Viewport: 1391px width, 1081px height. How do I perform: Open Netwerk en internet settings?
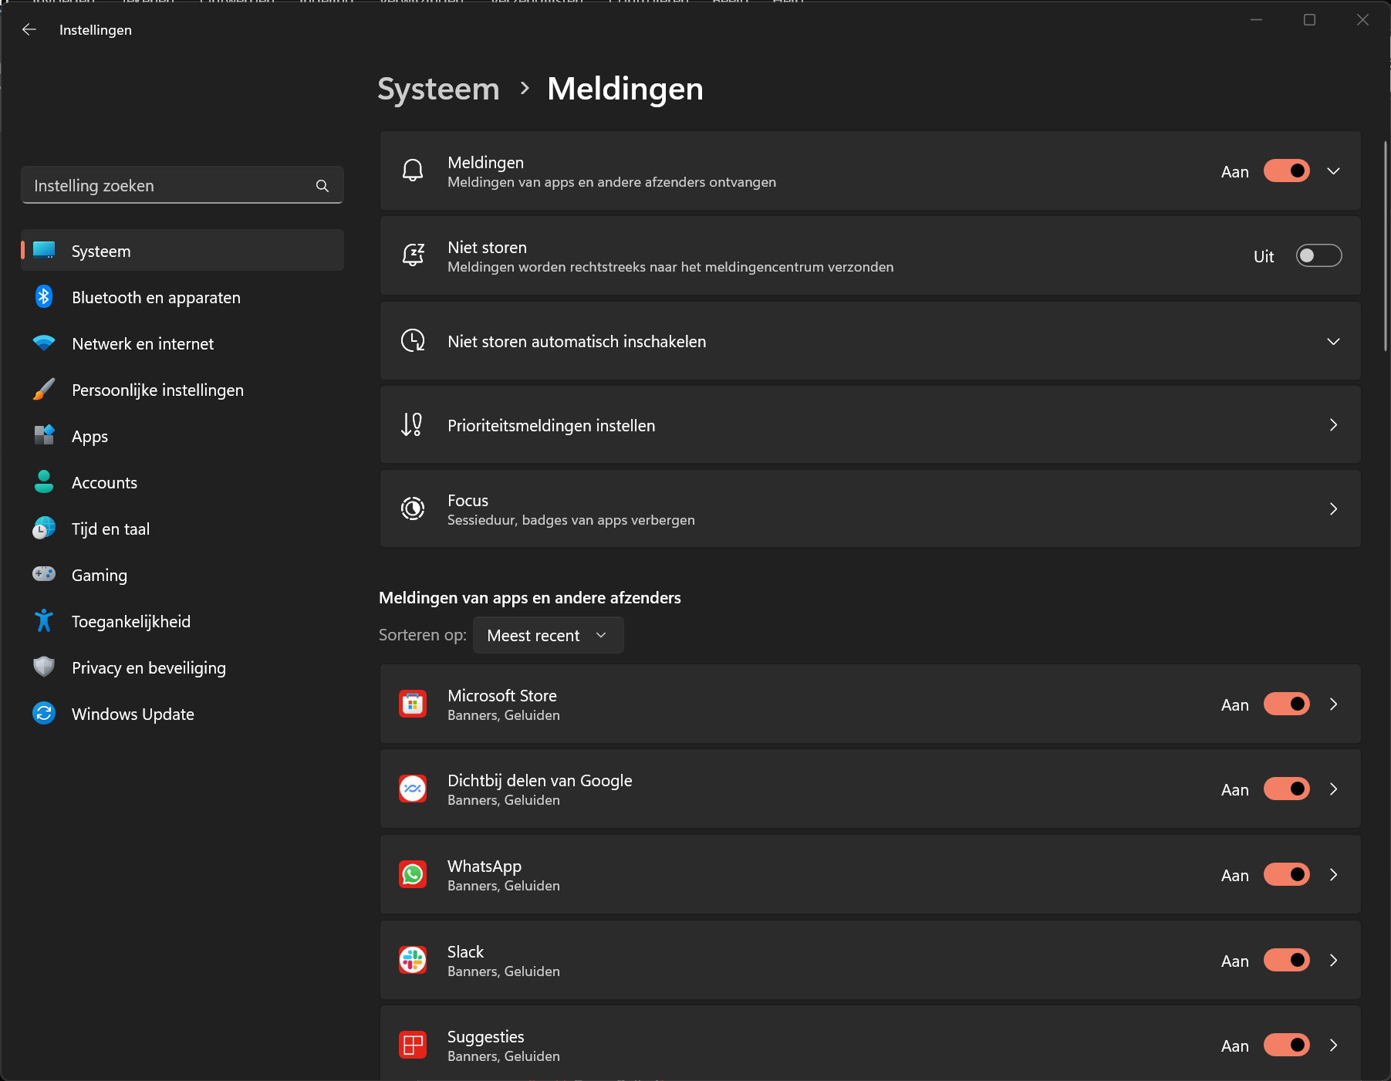pos(182,343)
